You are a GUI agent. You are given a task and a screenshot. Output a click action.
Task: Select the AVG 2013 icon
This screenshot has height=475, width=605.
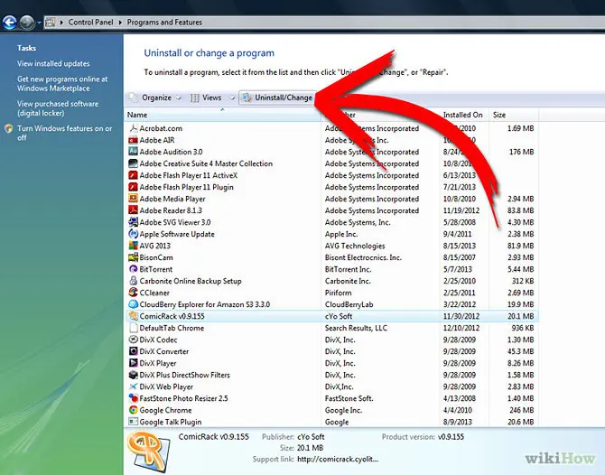(133, 246)
